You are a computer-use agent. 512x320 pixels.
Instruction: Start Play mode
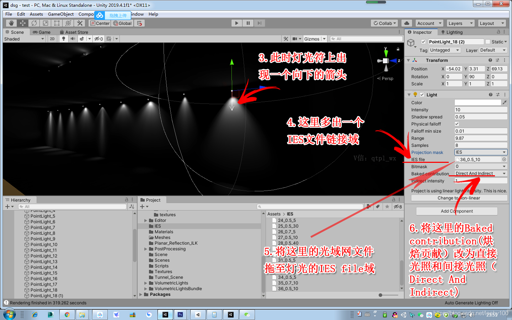coord(237,23)
